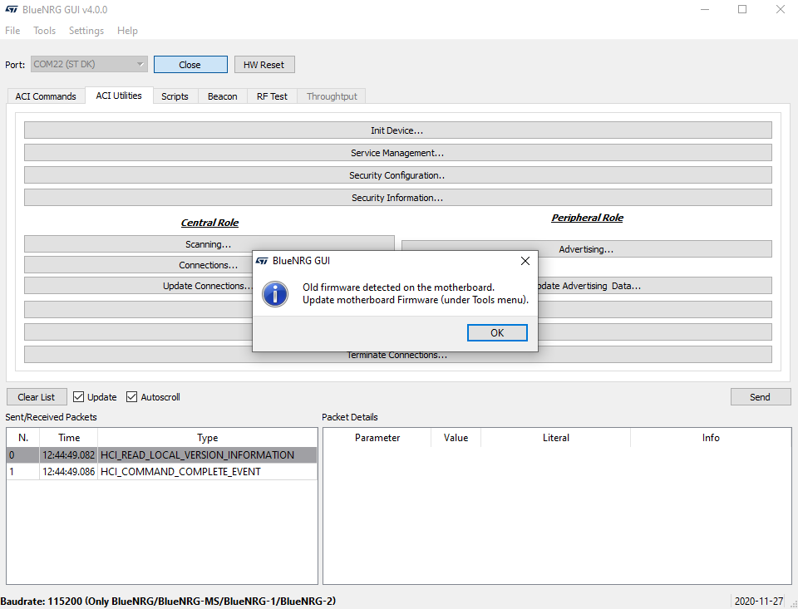Click the Info column header
798x609 pixels.
pyautogui.click(x=711, y=438)
